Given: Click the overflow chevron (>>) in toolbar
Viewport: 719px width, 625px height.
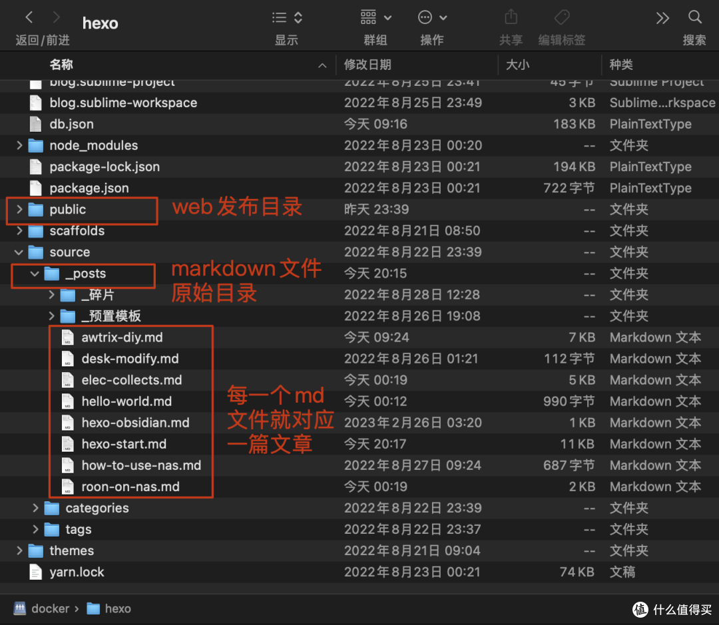Looking at the screenshot, I should [x=662, y=17].
